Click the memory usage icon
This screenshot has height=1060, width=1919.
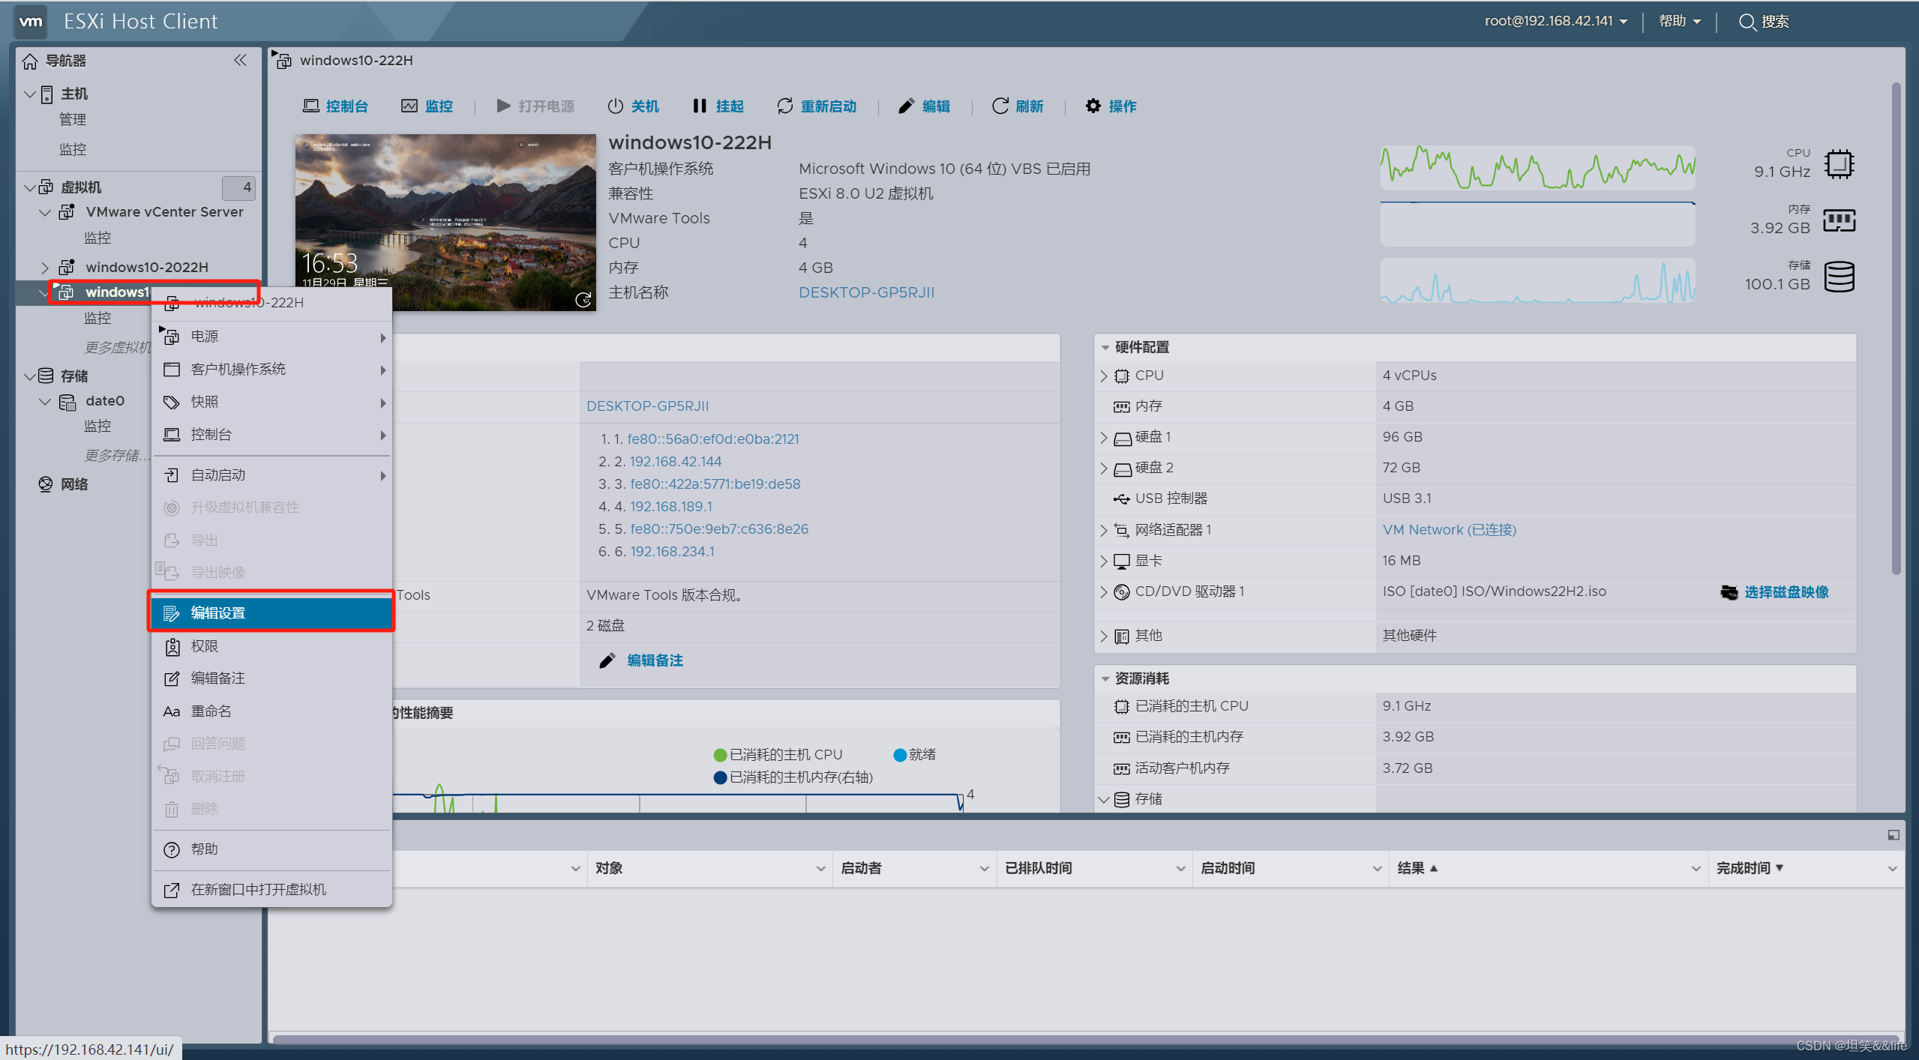(x=1839, y=220)
